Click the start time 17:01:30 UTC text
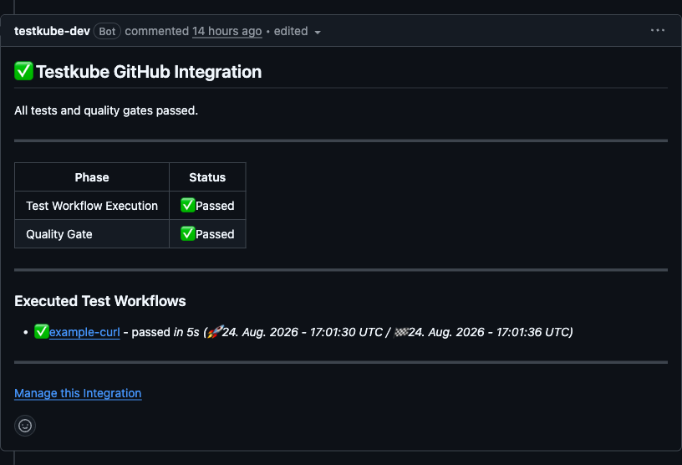Screen dimensions: 682x465 click(x=346, y=332)
